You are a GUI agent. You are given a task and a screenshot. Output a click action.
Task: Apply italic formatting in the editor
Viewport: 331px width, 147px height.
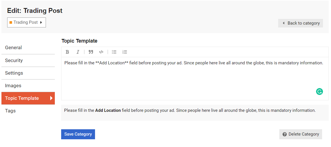[78, 52]
